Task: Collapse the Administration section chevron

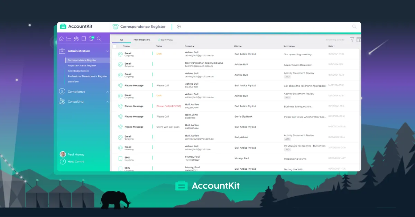Action: tap(108, 51)
